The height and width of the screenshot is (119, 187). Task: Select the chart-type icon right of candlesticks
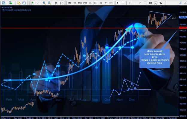[38, 3]
